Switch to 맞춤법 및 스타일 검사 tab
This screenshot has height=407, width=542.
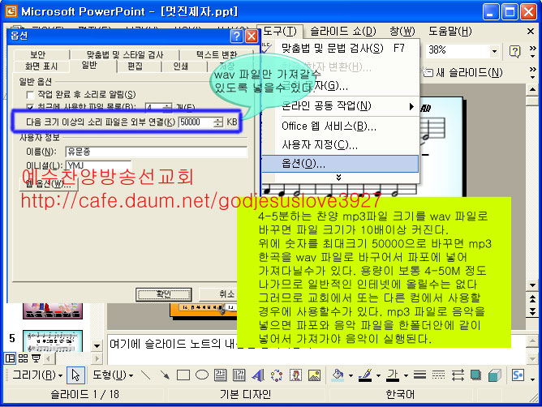click(125, 54)
